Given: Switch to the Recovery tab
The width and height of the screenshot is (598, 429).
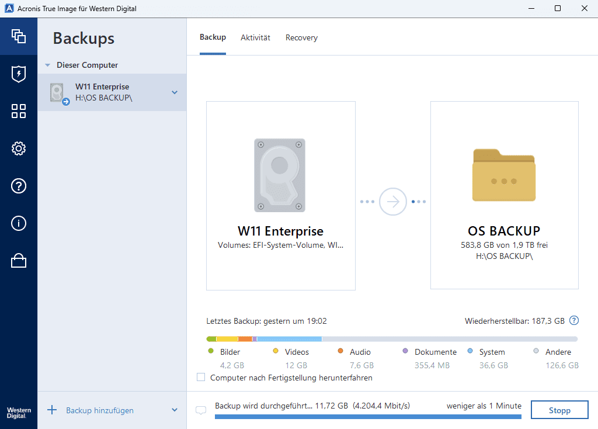Looking at the screenshot, I should (x=301, y=38).
